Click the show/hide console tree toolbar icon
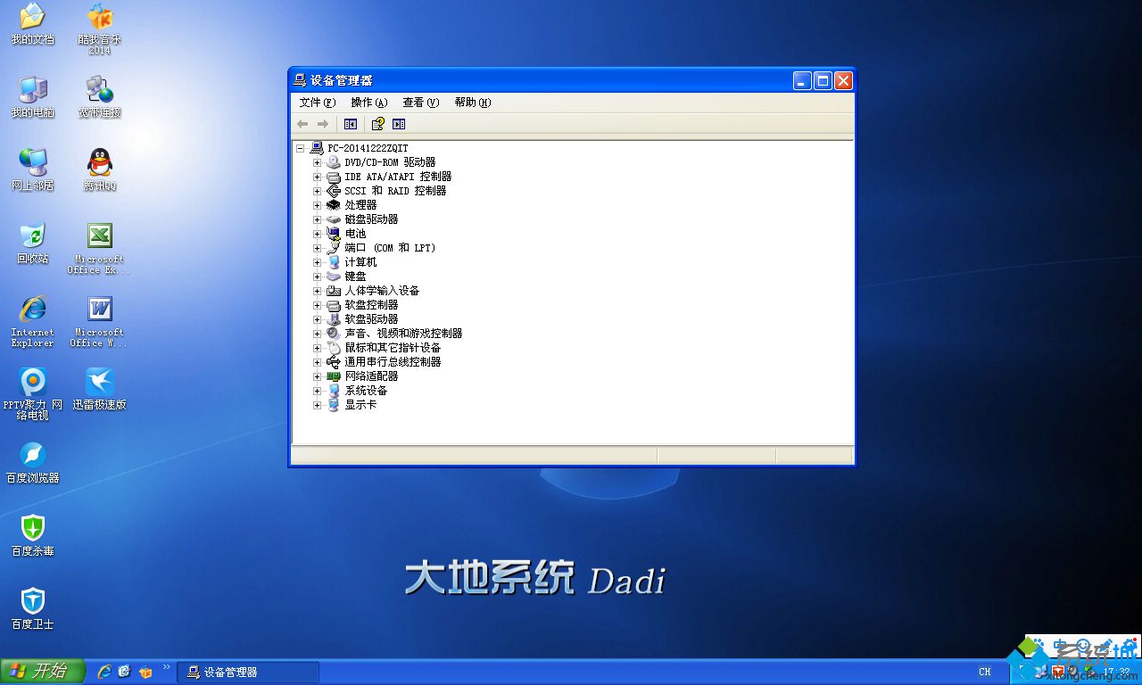 click(x=351, y=124)
